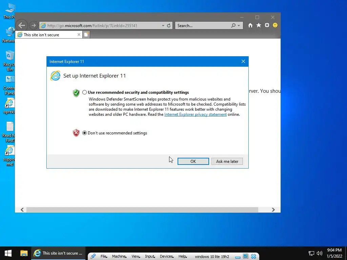Open the VirtualBox View menu
This screenshot has height=260, width=347.
pyautogui.click(x=136, y=257)
